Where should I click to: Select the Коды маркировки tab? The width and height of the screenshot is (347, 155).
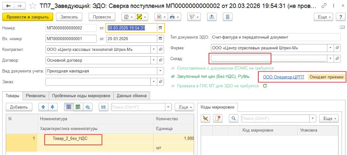(217, 107)
